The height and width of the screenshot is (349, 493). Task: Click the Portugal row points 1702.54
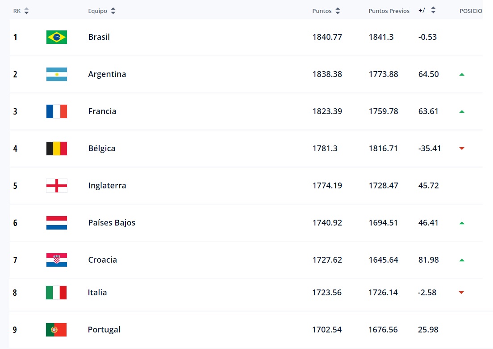click(327, 330)
